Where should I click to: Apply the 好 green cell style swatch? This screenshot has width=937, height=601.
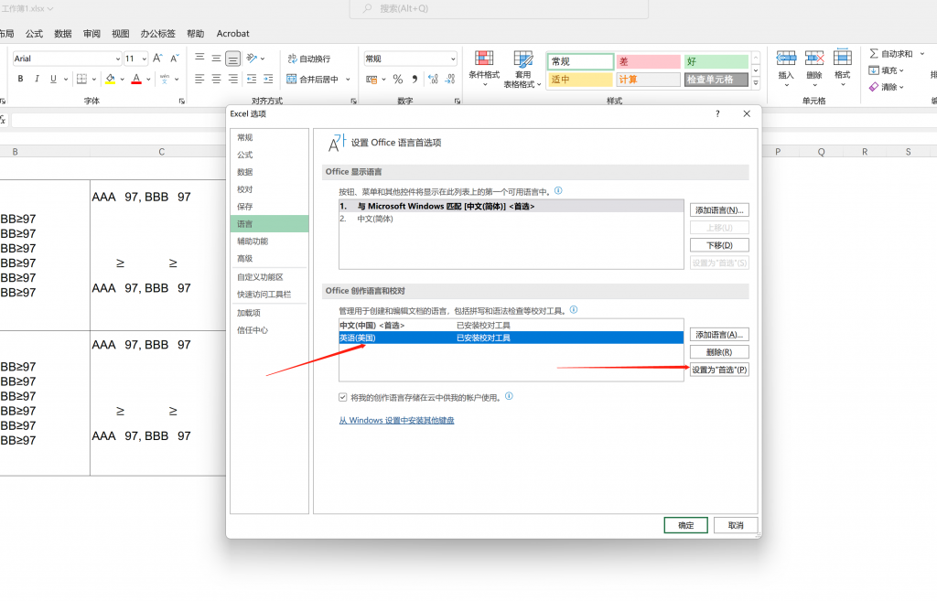(x=716, y=61)
